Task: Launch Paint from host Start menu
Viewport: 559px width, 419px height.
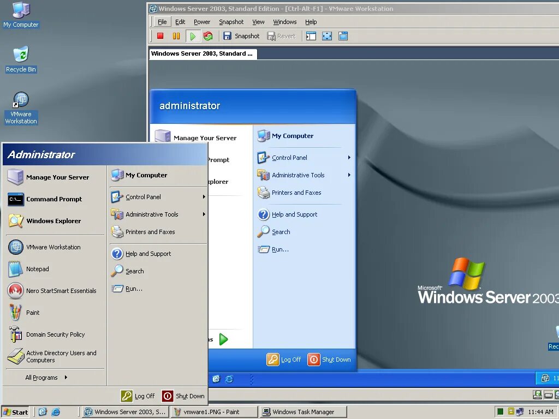Action: [x=55, y=313]
